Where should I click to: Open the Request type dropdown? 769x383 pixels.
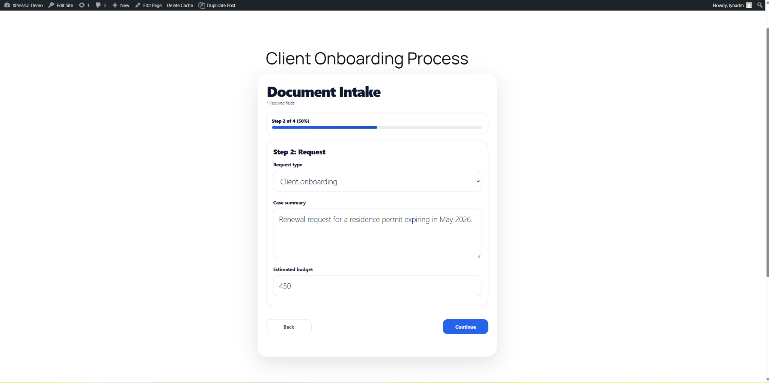pyautogui.click(x=477, y=181)
